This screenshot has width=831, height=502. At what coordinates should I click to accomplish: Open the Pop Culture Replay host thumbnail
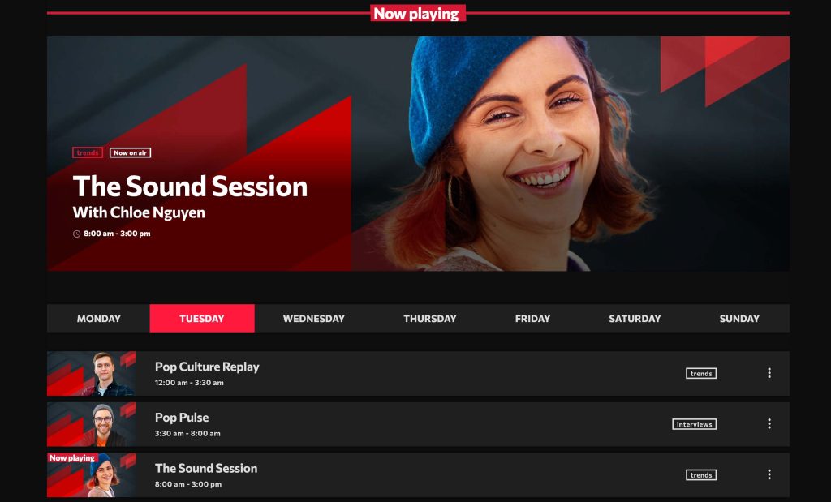tap(92, 373)
